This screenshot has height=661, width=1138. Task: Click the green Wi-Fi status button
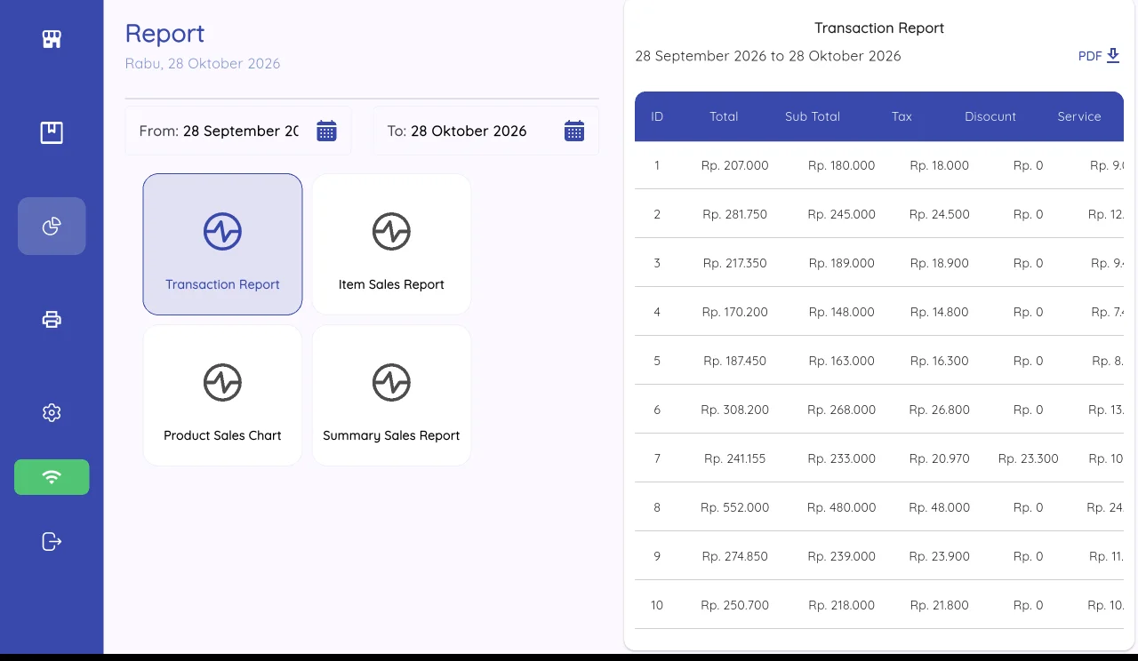[x=52, y=477]
